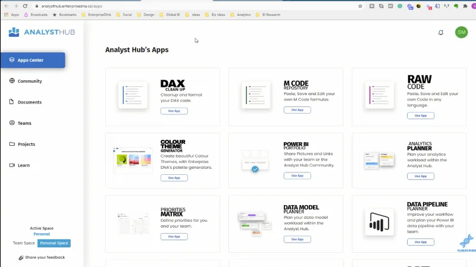Click the Power BI Portfolio preview image
This screenshot has width=476, height=267.
coord(255,161)
